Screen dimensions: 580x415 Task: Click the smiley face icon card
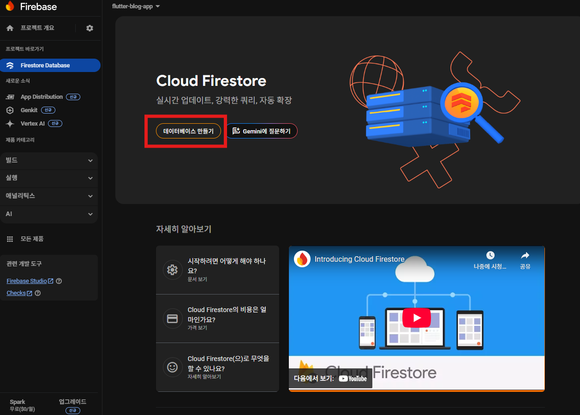tap(173, 367)
